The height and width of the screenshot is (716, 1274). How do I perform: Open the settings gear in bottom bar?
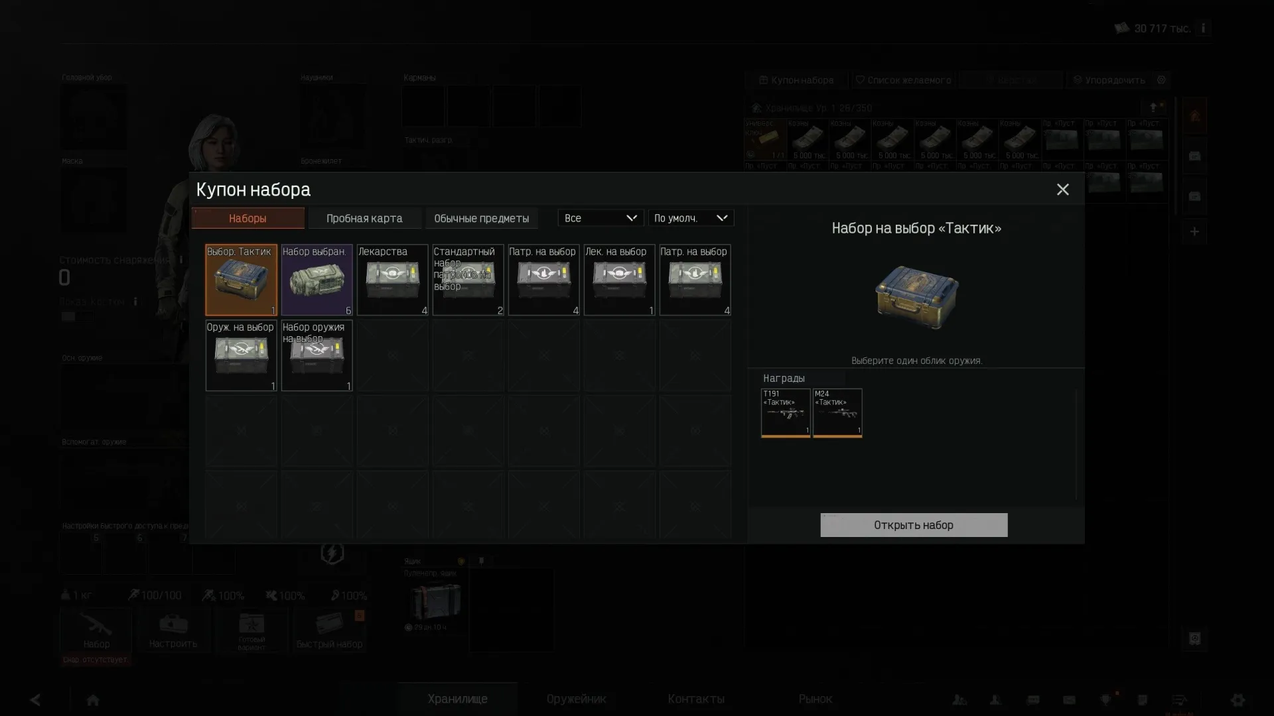pos(1238,700)
